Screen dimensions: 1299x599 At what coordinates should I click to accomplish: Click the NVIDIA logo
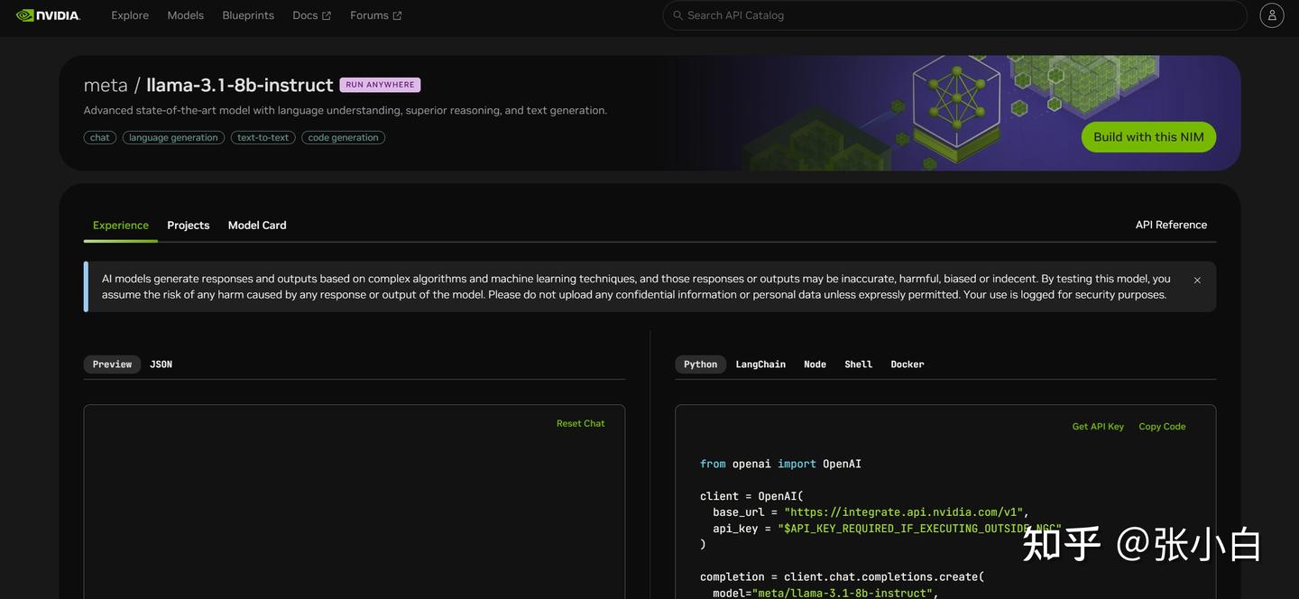tap(48, 15)
